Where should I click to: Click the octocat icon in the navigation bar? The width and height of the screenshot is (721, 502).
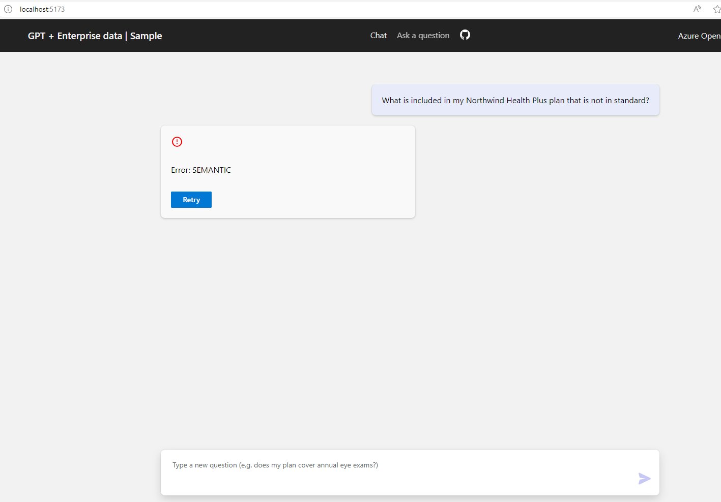pyautogui.click(x=465, y=35)
